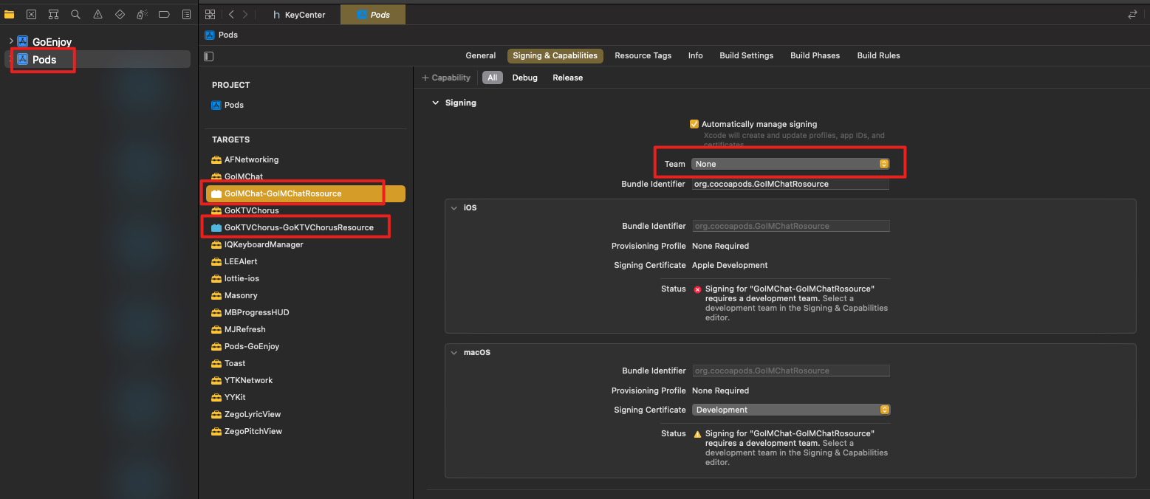The image size is (1150, 499).
Task: Click the red error icon in iOS status
Action: 697,289
